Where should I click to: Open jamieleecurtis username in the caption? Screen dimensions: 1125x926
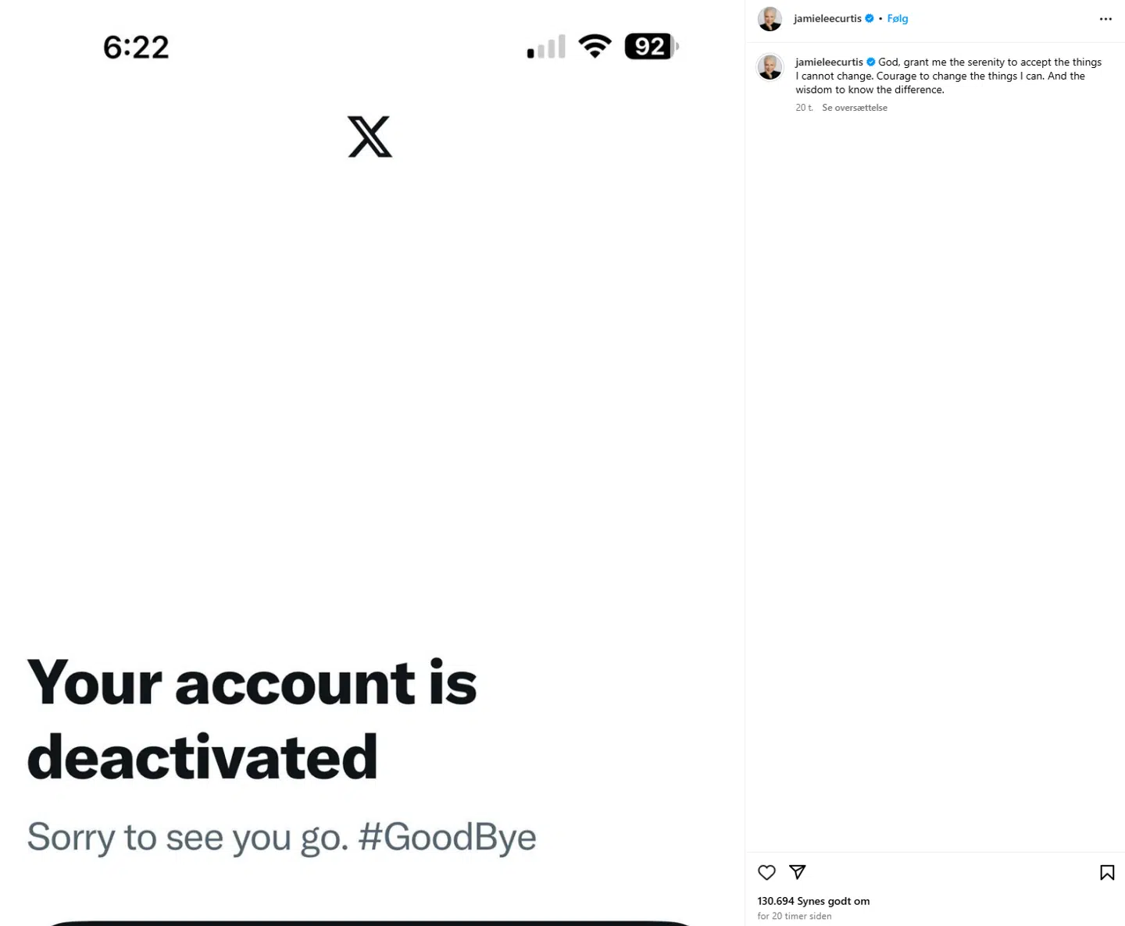pos(829,62)
